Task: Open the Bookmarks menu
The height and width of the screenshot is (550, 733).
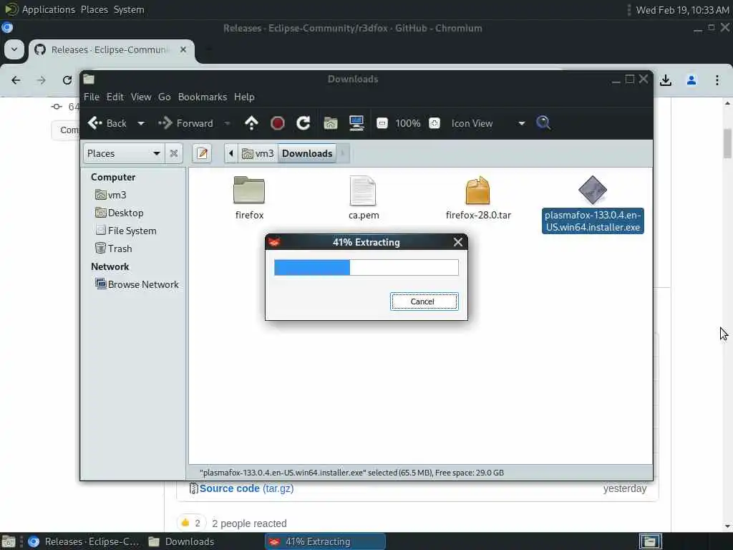Action: point(203,97)
